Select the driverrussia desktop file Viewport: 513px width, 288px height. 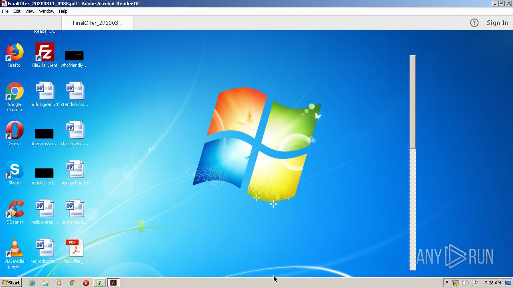pos(44,136)
